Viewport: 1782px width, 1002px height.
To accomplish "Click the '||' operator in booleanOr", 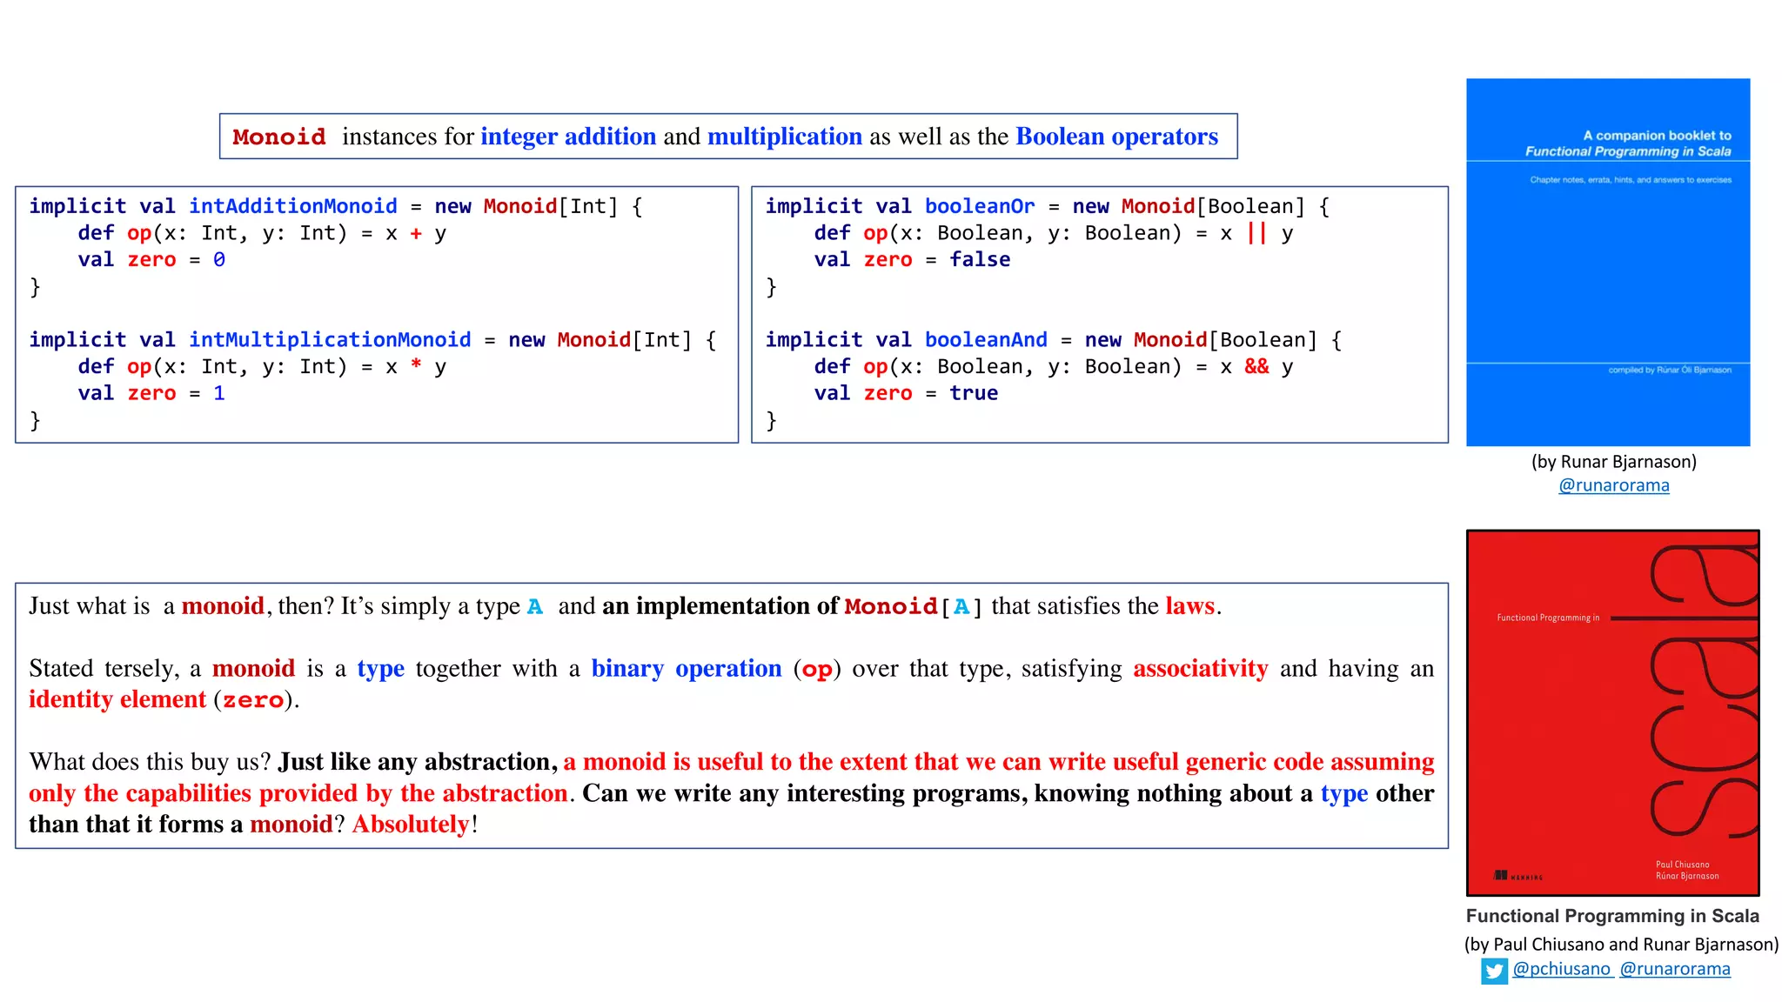I will 1256,233.
